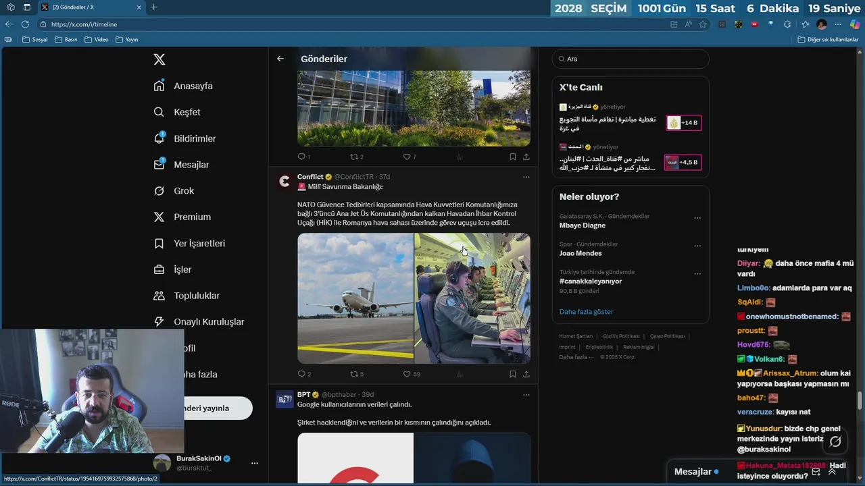Click Daha fazla göster link
This screenshot has height=486, width=865.
point(586,312)
